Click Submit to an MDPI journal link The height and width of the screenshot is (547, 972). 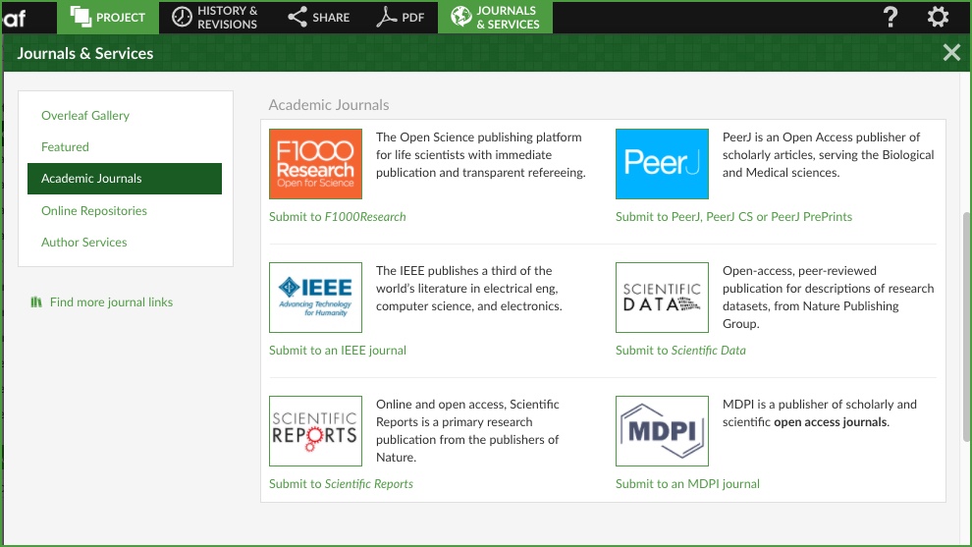[x=687, y=484]
